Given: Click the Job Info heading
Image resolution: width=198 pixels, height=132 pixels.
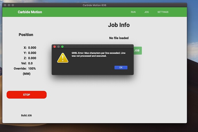Looking at the screenshot, I should 119,25.
